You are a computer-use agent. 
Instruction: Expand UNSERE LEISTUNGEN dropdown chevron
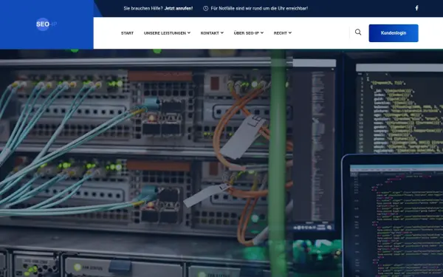[189, 33]
